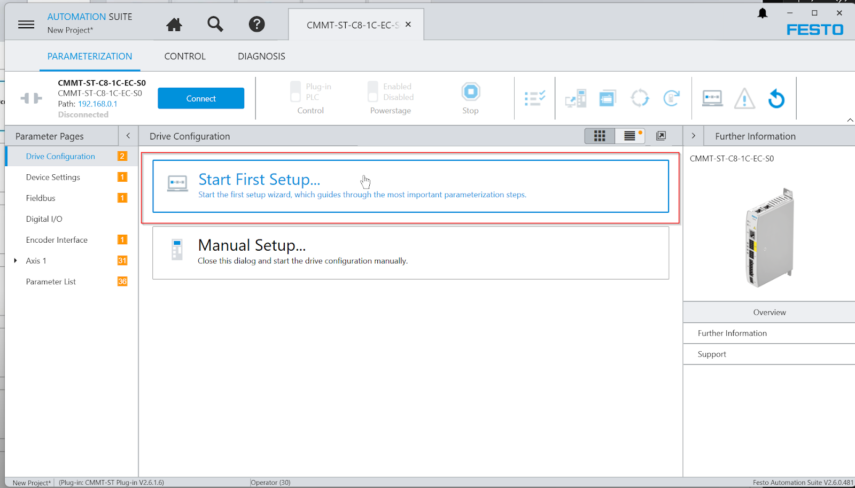This screenshot has width=855, height=488.
Task: Click the orange 2 badge on Drive Configuration
Action: [x=122, y=156]
